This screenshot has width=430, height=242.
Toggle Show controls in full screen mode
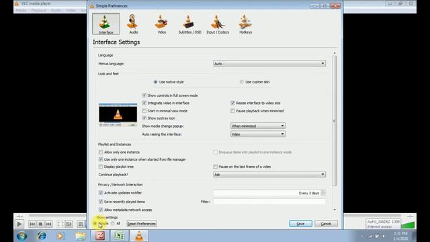[170, 95]
